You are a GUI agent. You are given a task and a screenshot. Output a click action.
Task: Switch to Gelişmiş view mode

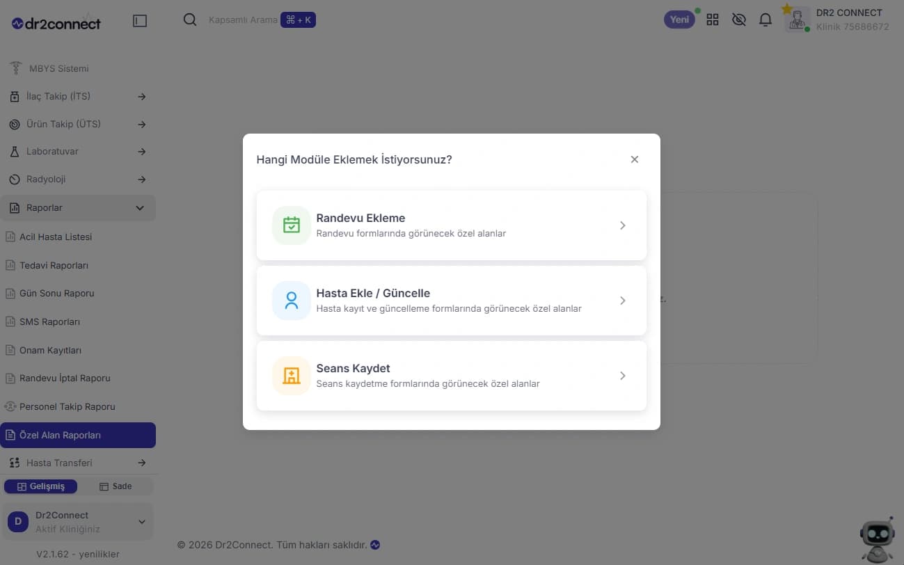(40, 486)
